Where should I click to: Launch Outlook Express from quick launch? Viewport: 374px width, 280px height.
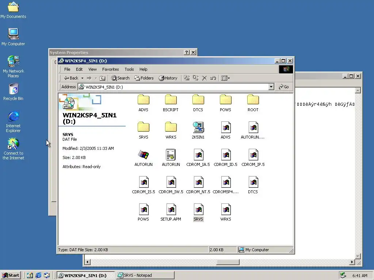(x=47, y=276)
